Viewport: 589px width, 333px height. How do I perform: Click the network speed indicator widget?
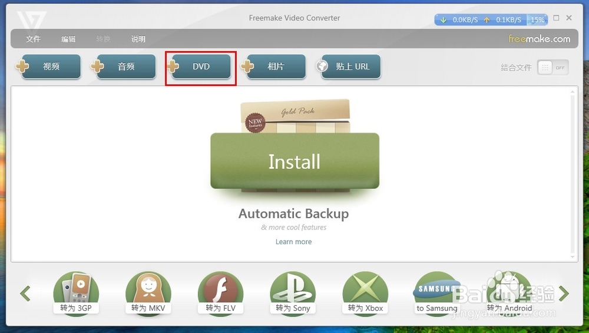click(x=491, y=20)
